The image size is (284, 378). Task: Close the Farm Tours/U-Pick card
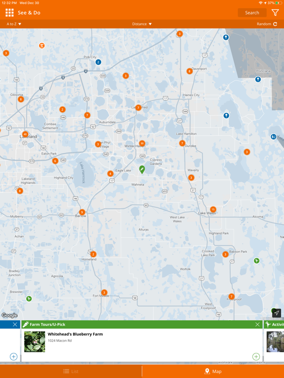point(257,324)
